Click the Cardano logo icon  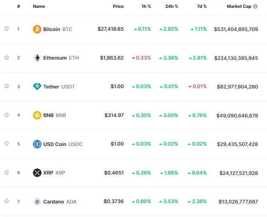point(37,202)
